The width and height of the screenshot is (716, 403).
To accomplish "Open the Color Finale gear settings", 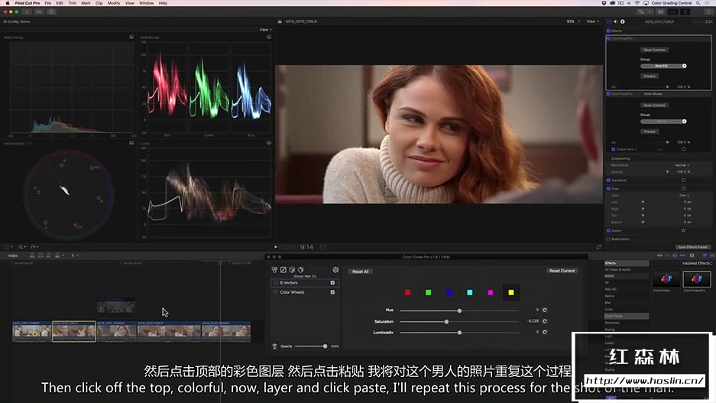I will [335, 270].
